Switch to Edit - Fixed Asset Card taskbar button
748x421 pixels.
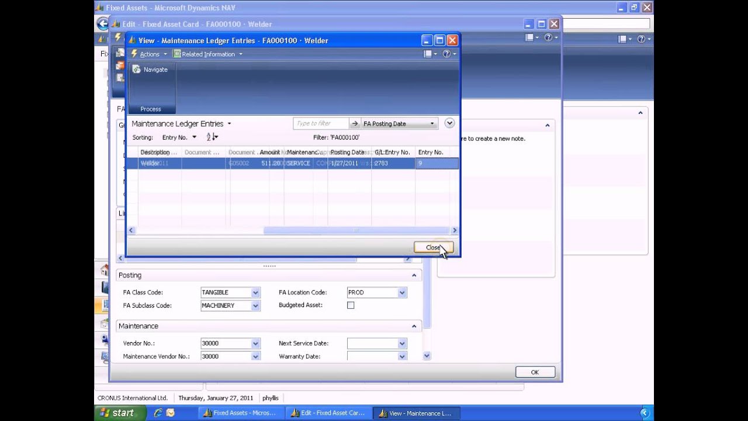tap(328, 413)
